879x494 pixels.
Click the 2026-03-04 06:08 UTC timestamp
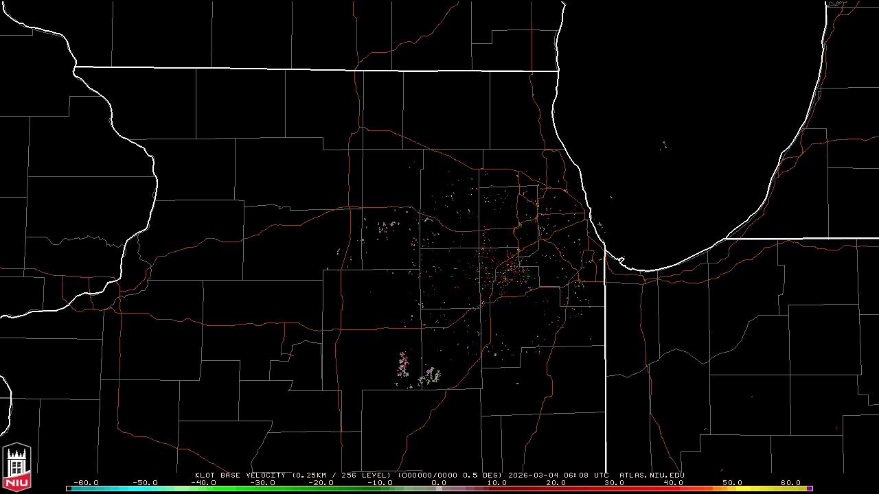(558, 475)
